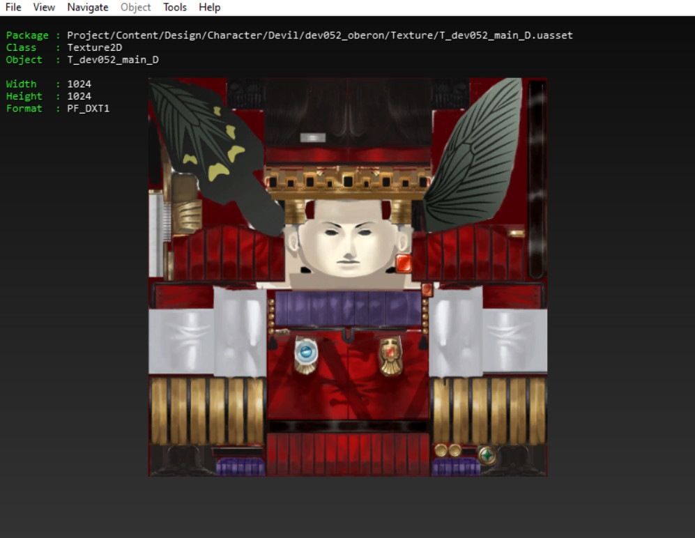The image size is (695, 538).
Task: Open the View menu
Action: click(x=44, y=7)
